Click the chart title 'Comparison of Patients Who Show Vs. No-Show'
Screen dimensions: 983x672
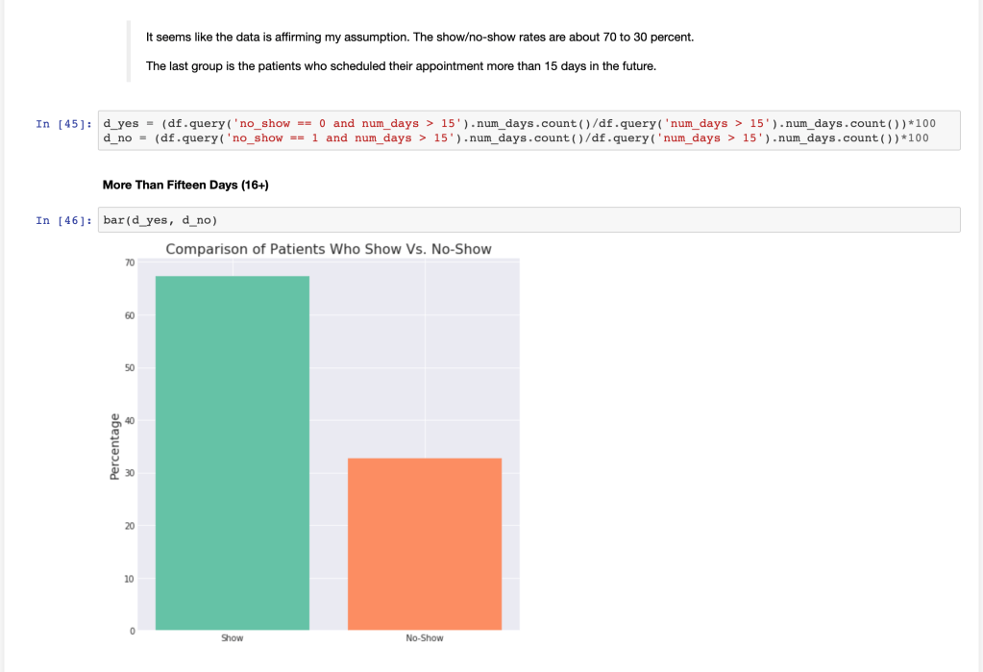(x=329, y=250)
